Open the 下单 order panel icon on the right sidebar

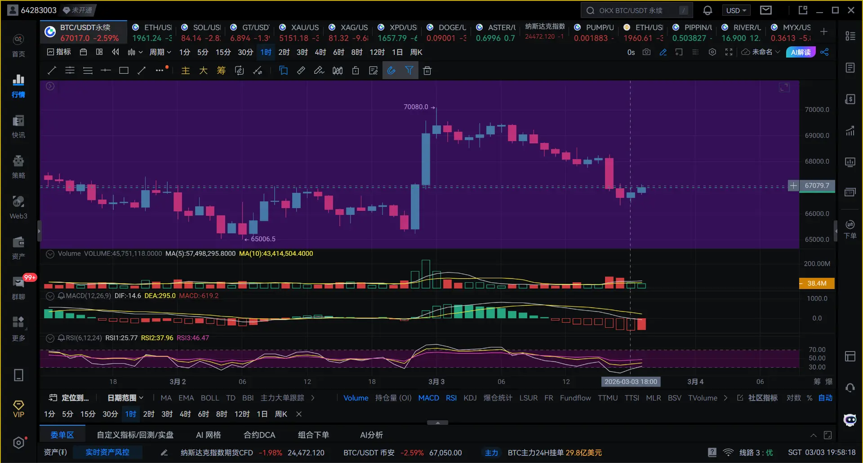click(850, 229)
